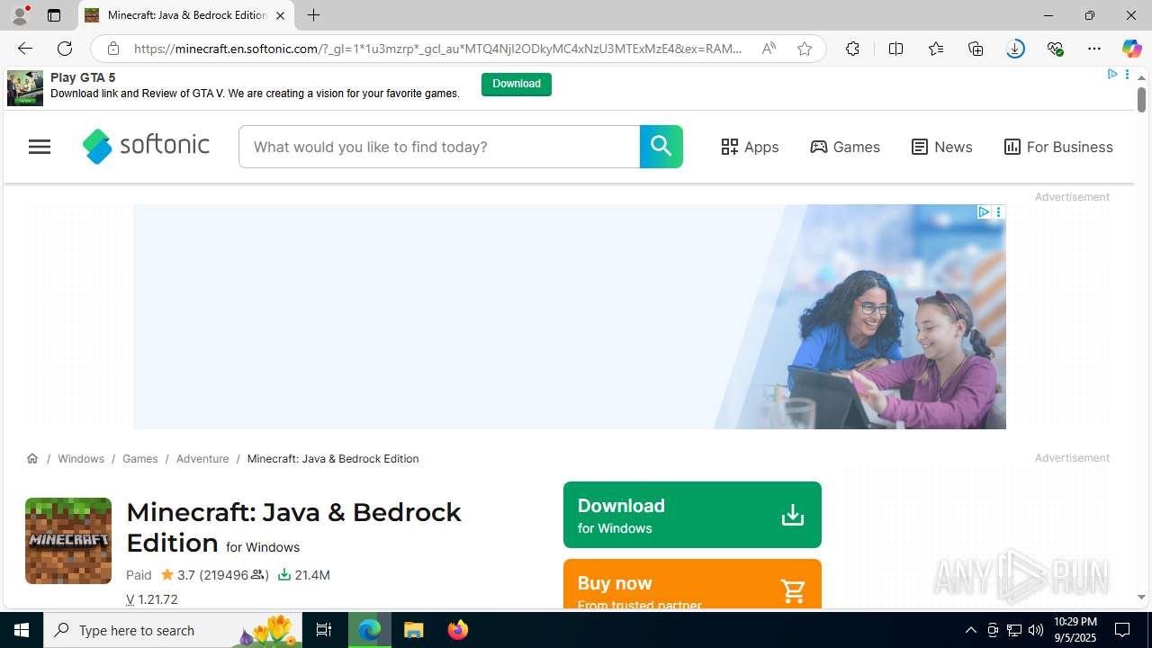
Task: Click the browser back arrow
Action: pyautogui.click(x=24, y=49)
